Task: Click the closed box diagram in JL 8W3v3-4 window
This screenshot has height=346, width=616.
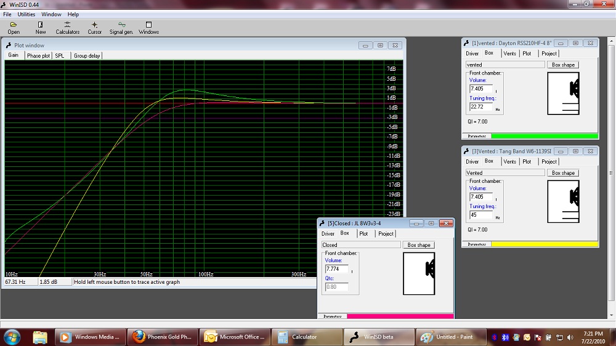Action: (419, 273)
